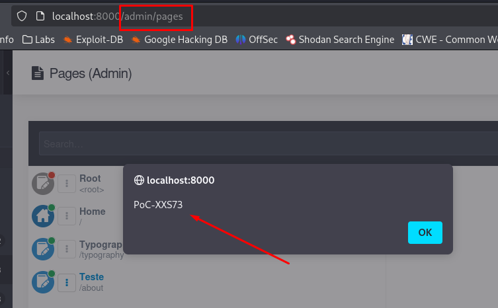Click OK in the alert dialog
The height and width of the screenshot is (308, 498).
[x=425, y=233]
